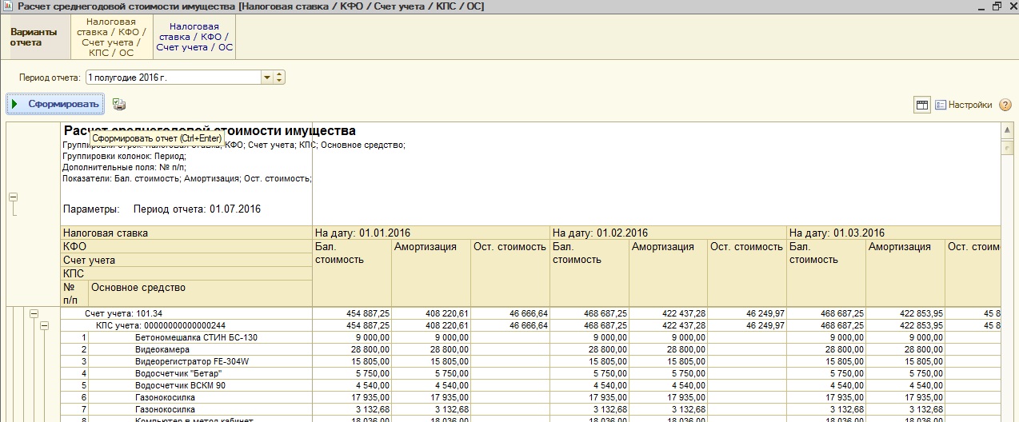Click the Сформировать report button
Screen dimensions: 1019x422
click(55, 104)
